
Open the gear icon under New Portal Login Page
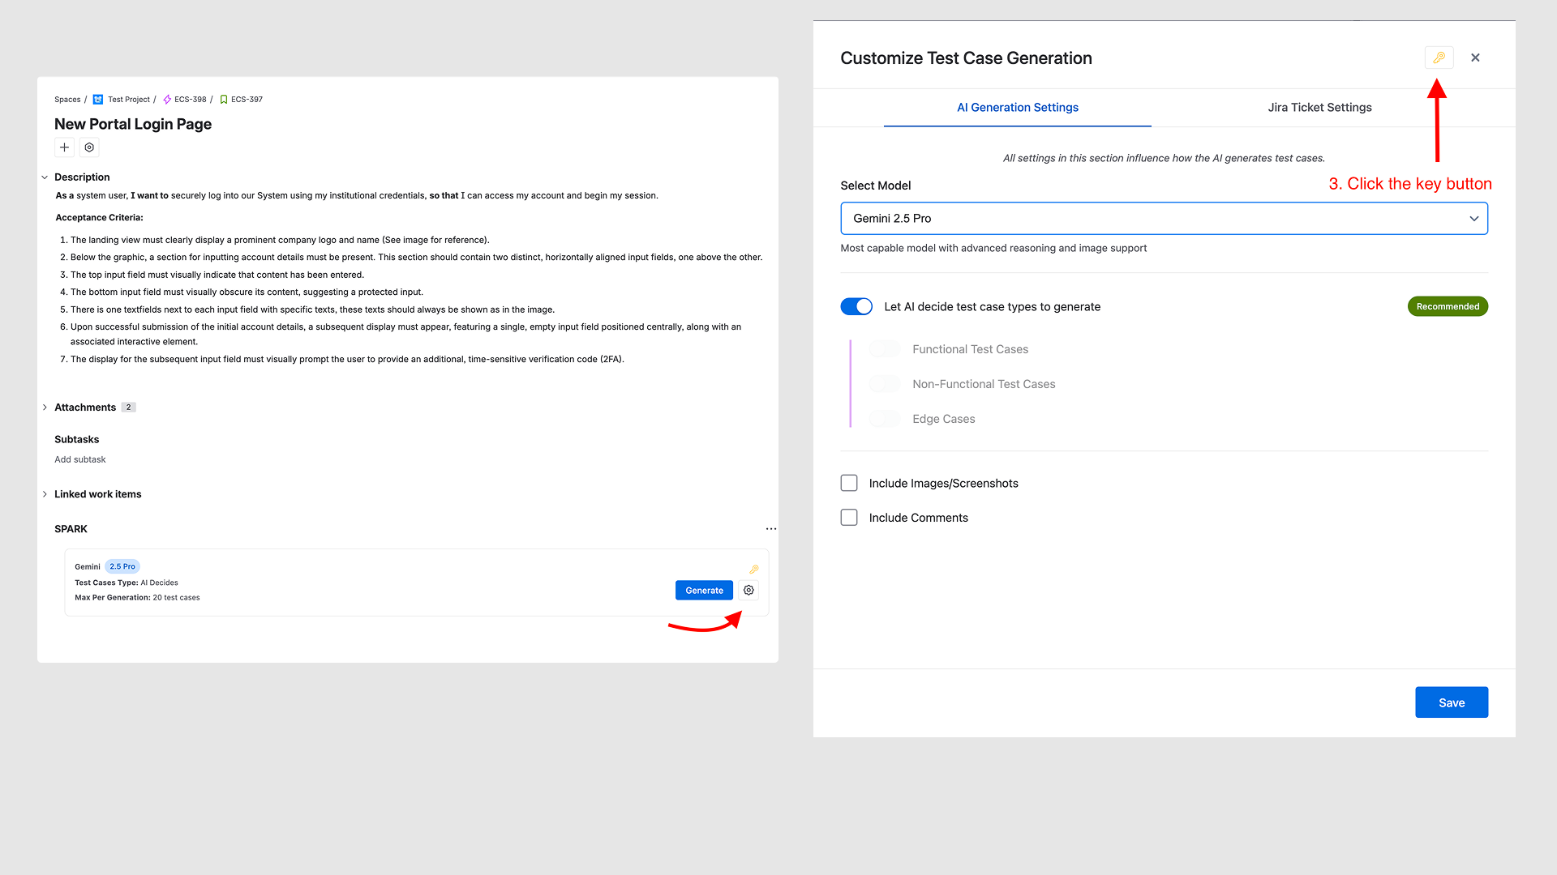coord(89,147)
